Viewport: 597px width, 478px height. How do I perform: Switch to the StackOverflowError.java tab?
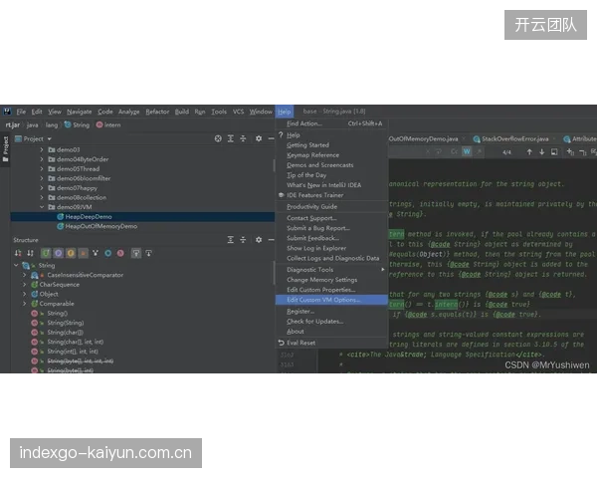coord(514,139)
